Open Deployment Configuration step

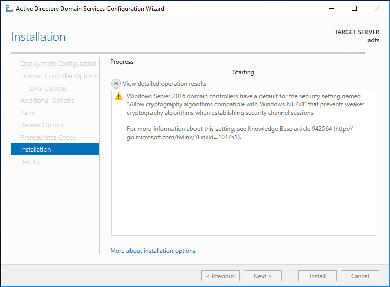point(58,64)
